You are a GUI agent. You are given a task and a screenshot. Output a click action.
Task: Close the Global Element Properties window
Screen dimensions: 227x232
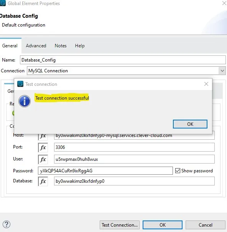[x=224, y=3]
